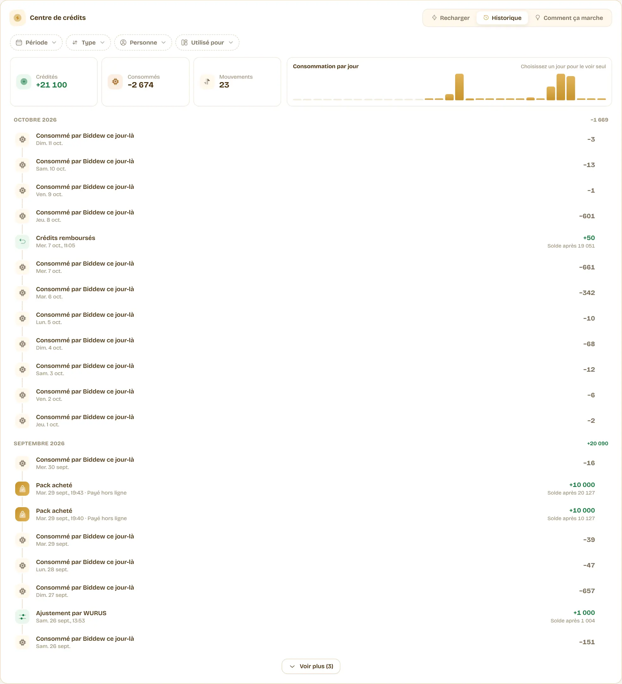Image resolution: width=622 pixels, height=684 pixels.
Task: Expand the list with Voir plus (3)
Action: point(311,666)
